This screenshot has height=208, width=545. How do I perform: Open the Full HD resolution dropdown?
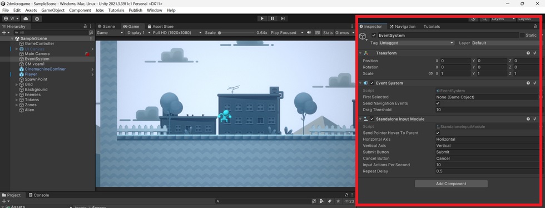[x=177, y=32]
